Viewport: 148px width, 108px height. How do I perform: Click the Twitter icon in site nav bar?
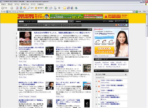[x=126, y=25]
